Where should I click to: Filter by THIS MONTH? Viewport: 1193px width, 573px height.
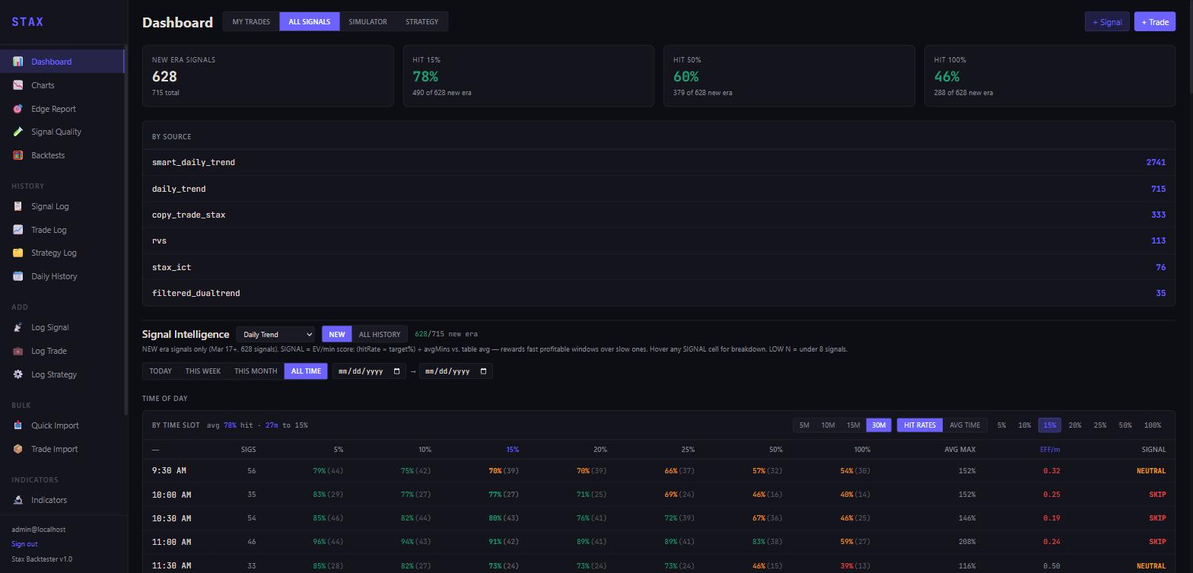coord(256,371)
